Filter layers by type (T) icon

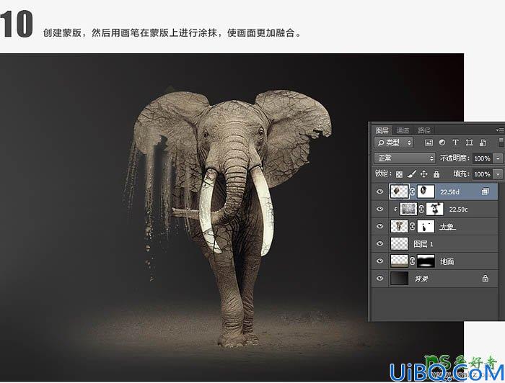[455, 143]
